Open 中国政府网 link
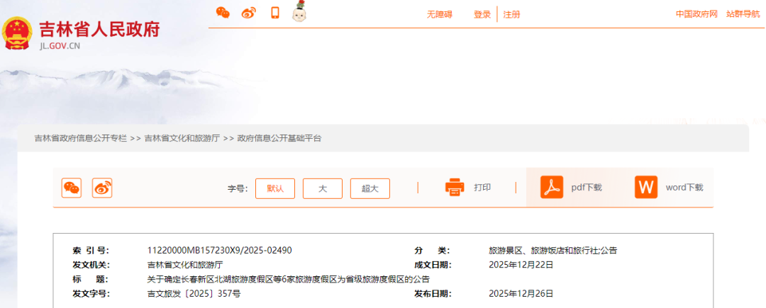This screenshot has height=308, width=766. tap(696, 14)
